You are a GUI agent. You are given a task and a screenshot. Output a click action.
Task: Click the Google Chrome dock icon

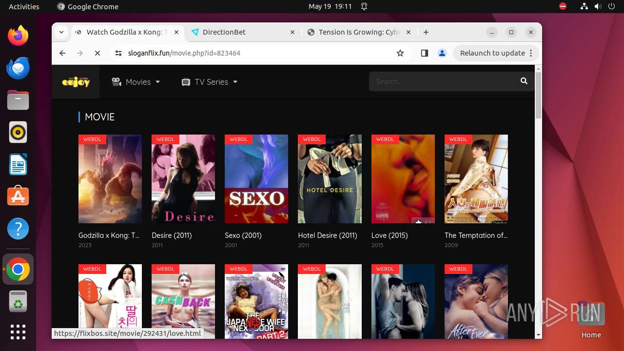click(x=18, y=269)
